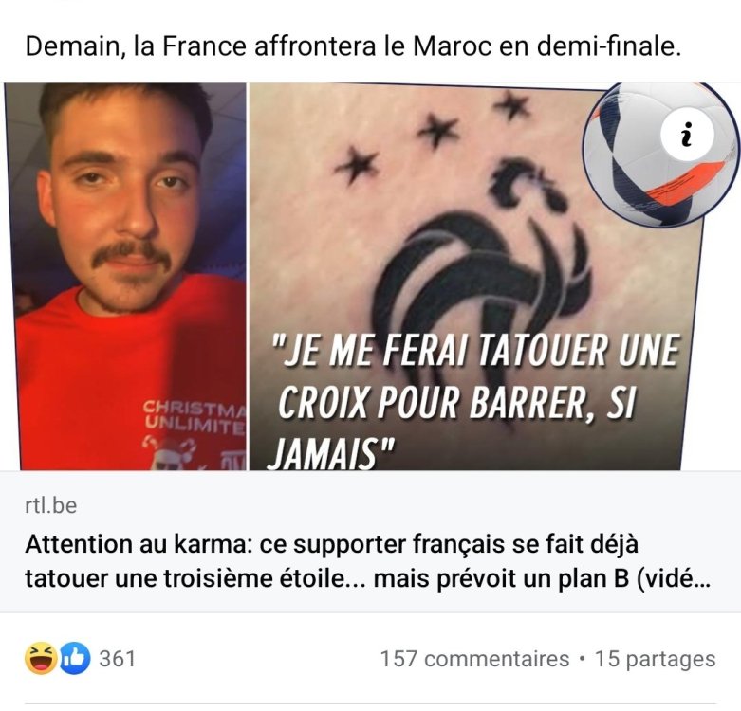Click 'Christmas Unlimited' print on the shirt
This screenshot has height=711, width=741.
tap(195, 414)
